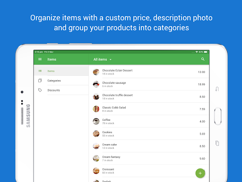Click the Chocolate sausage thumbnail
The height and width of the screenshot is (182, 242).
click(x=96, y=84)
